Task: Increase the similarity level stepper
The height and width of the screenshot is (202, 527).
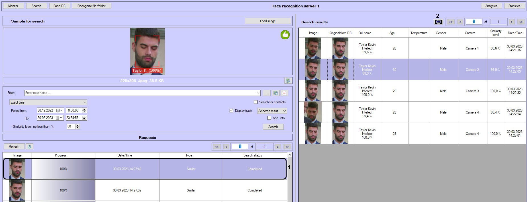Action: pos(77,125)
